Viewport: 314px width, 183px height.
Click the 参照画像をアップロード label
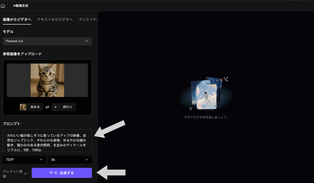pos(22,54)
